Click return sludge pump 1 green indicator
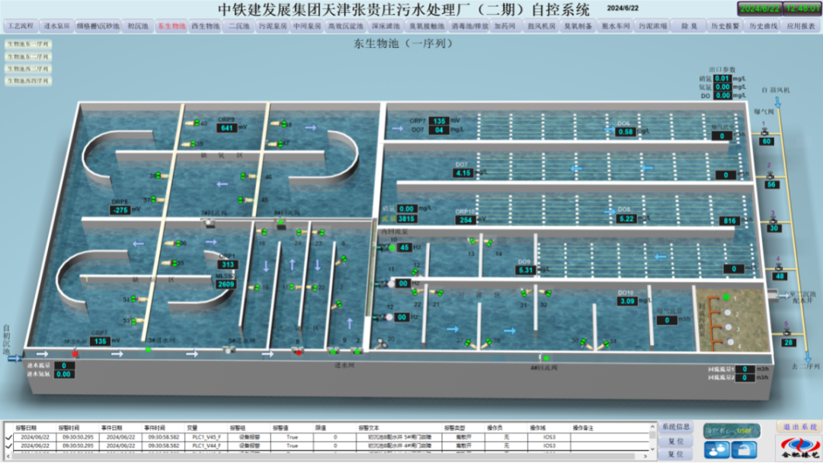Image resolution: width=823 pixels, height=463 pixels. pos(726,297)
